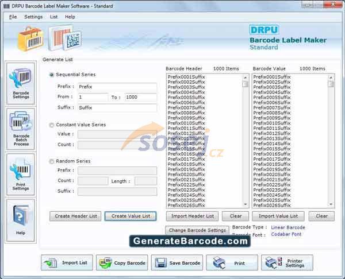Select Prefix0010Suffix in Barcode Header list
The height and width of the screenshot is (279, 345).
[186, 123]
